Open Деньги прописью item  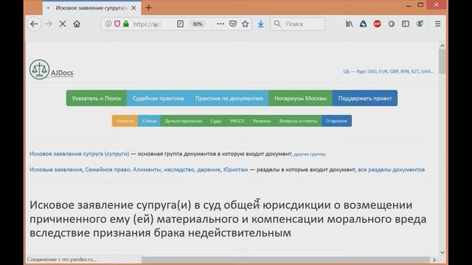(184, 121)
